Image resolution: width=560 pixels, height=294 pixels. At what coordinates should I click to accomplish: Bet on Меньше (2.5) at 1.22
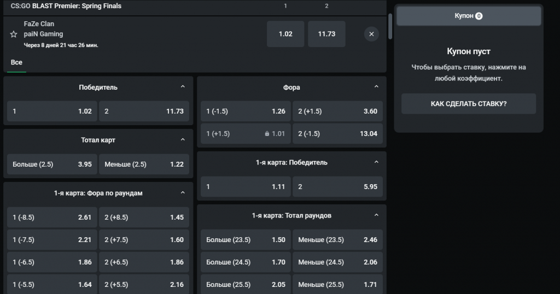[x=144, y=164]
